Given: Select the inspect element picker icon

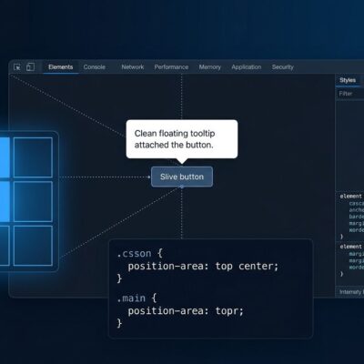Looking at the screenshot, I should 17,67.
